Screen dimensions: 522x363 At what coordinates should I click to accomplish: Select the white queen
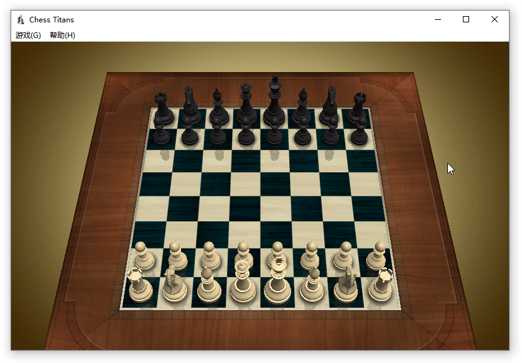pyautogui.click(x=243, y=282)
